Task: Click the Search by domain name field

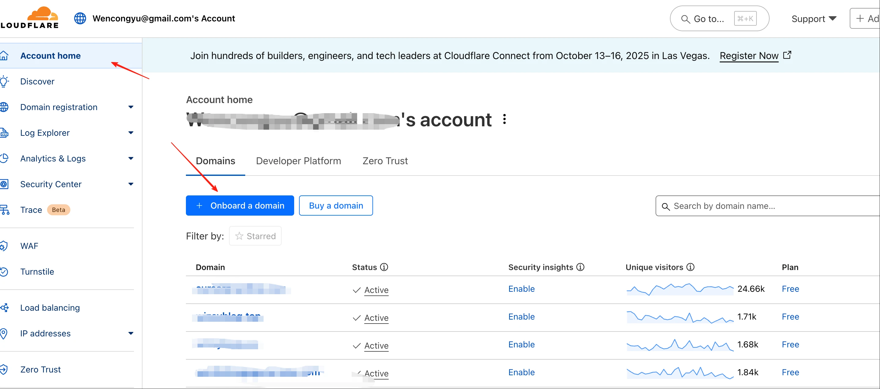Action: pos(767,206)
